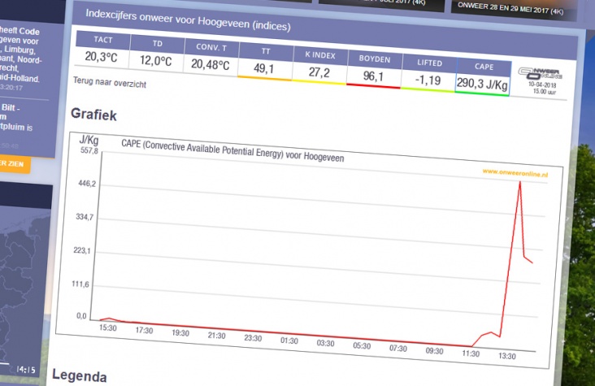Click the 14:15 timestamp on radar map
The image size is (595, 386).
27,370
